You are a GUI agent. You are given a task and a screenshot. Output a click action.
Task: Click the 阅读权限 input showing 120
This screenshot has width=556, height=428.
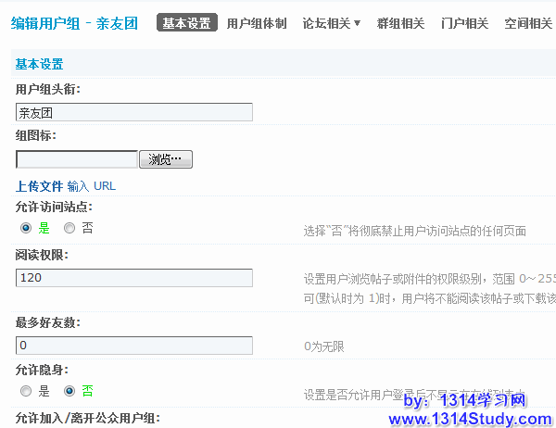(x=134, y=278)
